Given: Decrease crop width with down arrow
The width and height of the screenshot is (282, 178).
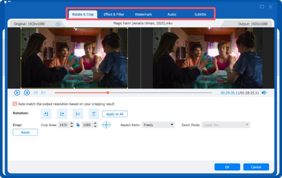Looking at the screenshot, I should (72, 126).
